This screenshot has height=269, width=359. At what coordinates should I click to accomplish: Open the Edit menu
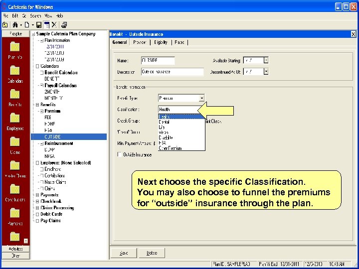click(x=15, y=16)
